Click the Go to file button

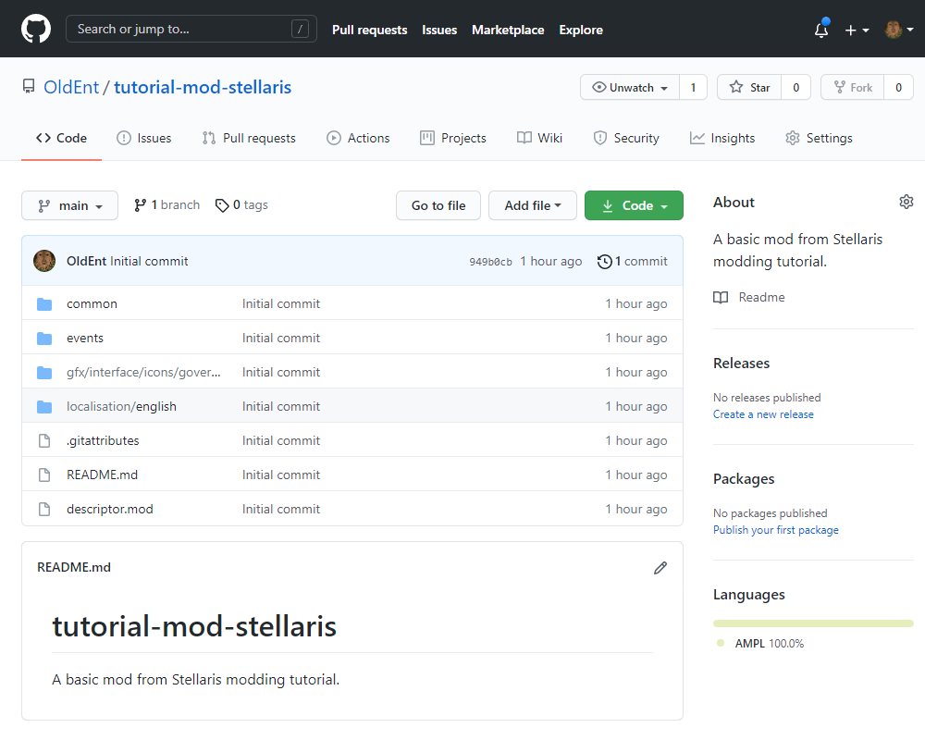(x=438, y=205)
